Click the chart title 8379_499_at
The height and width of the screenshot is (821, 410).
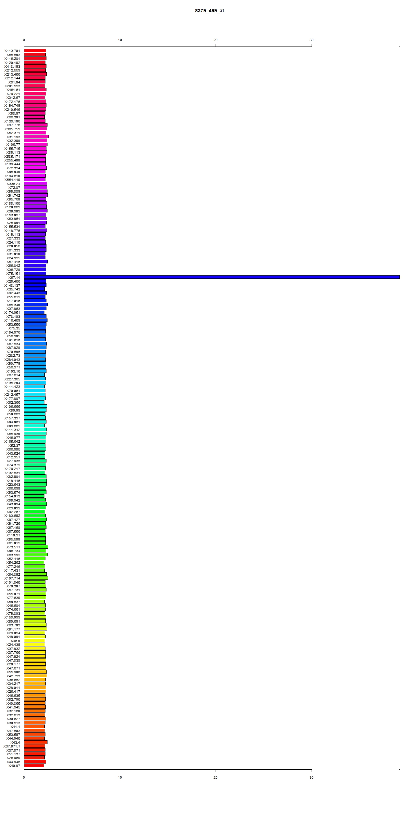209,11
